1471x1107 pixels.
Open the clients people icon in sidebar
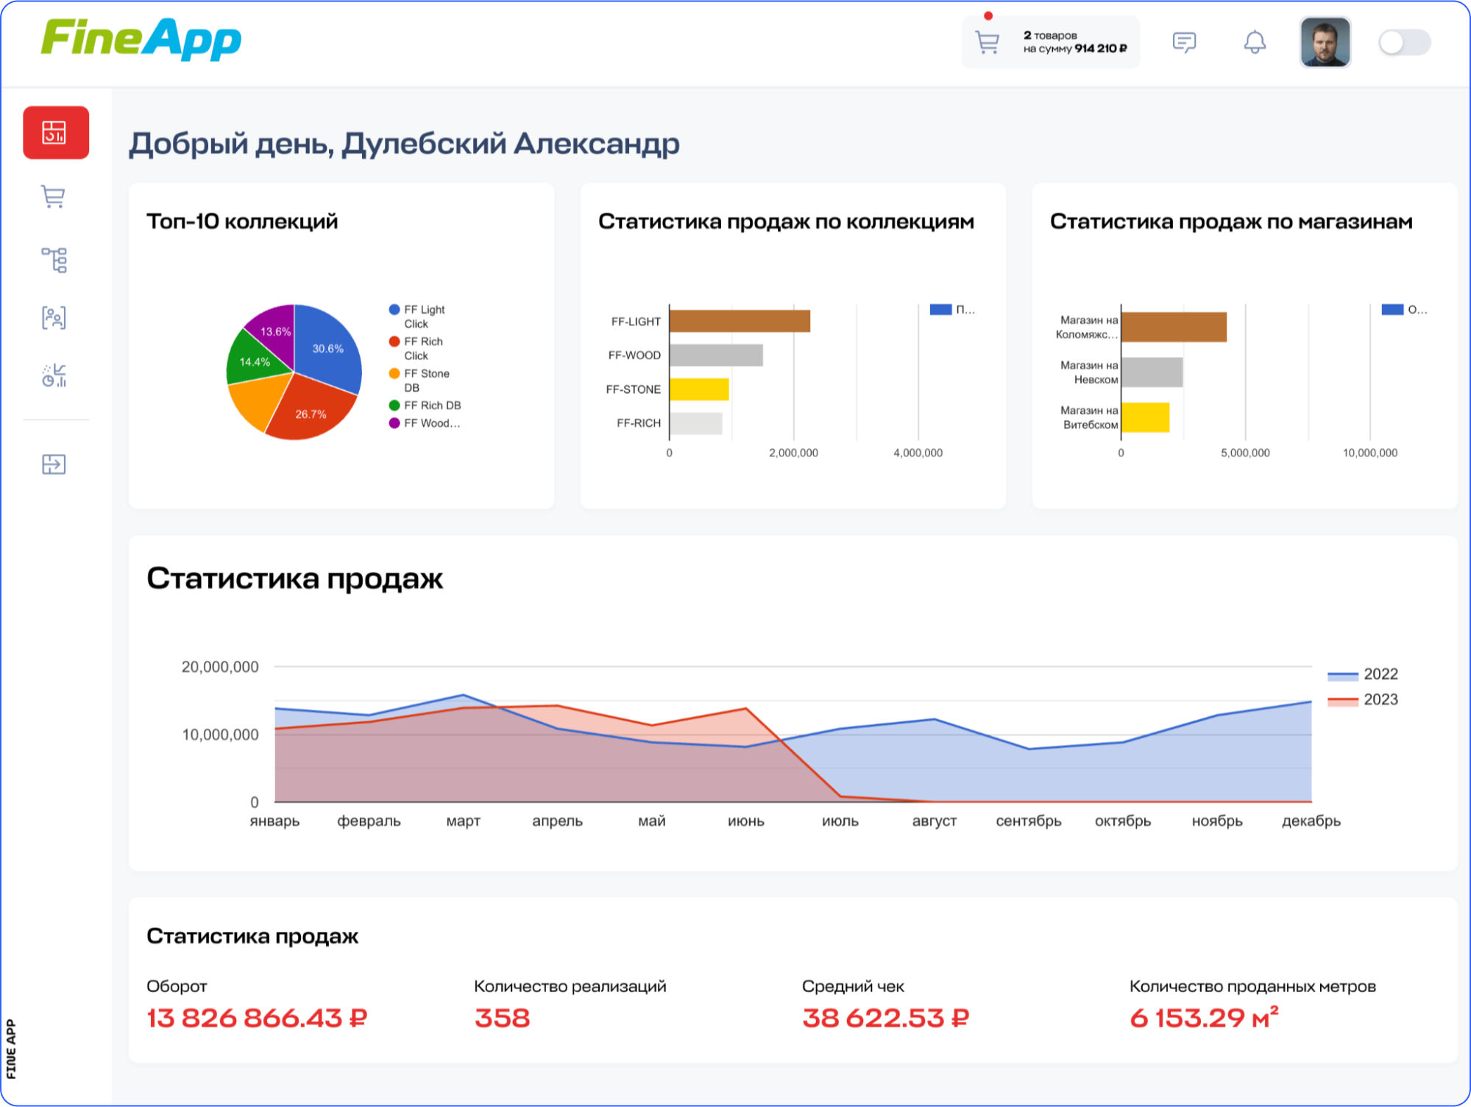pos(54,317)
